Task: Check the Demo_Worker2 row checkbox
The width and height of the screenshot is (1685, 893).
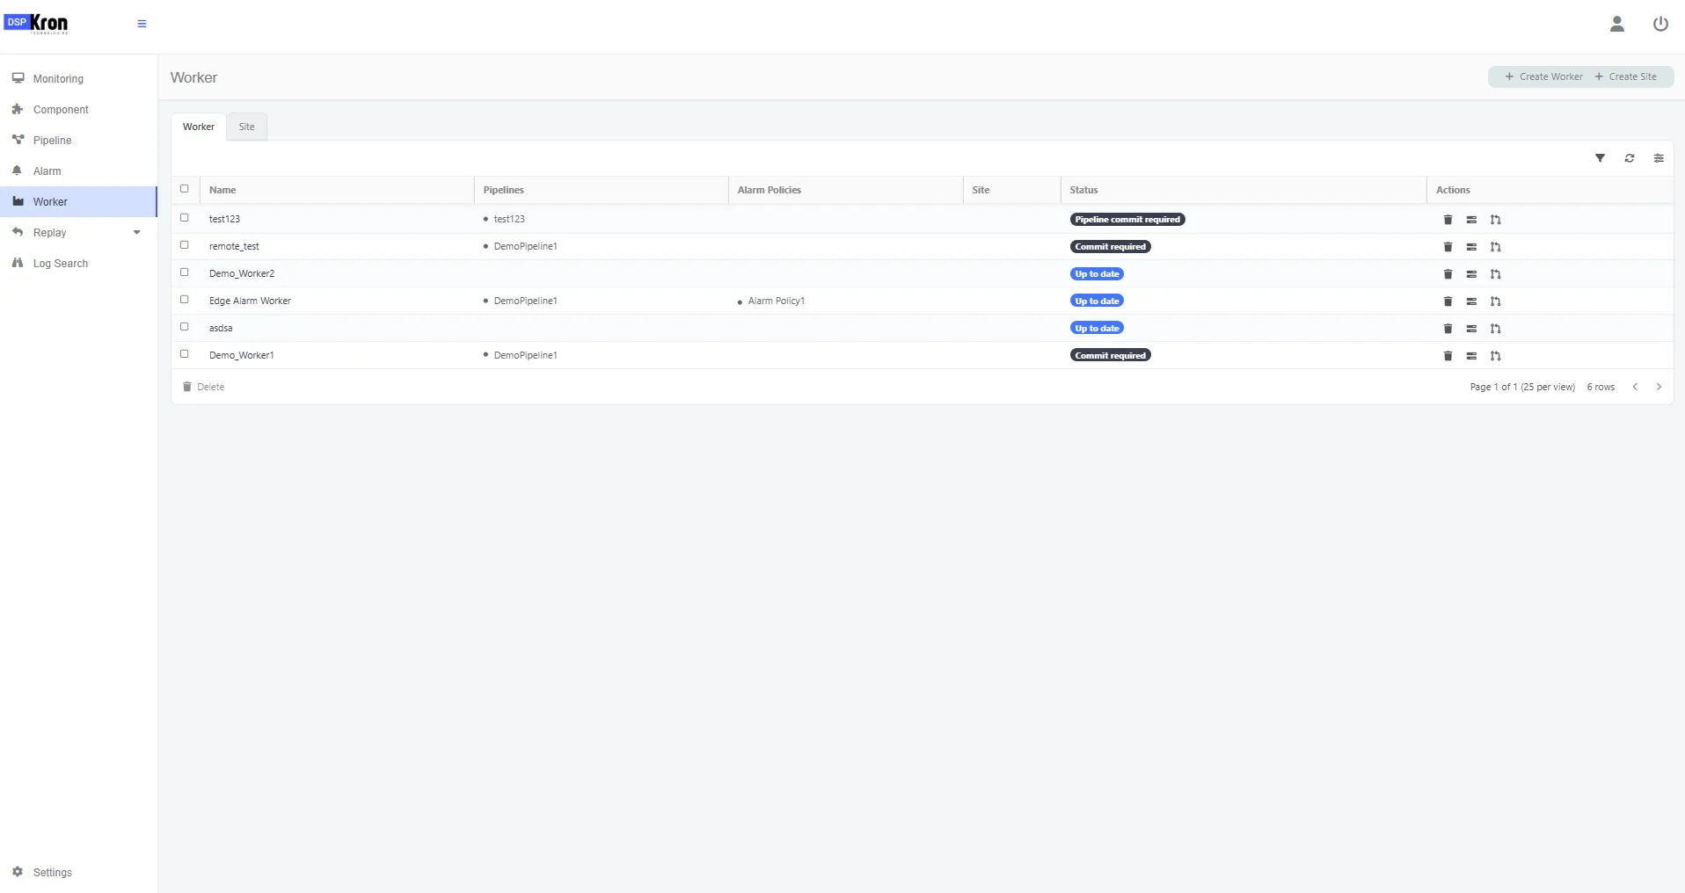Action: coord(185,272)
